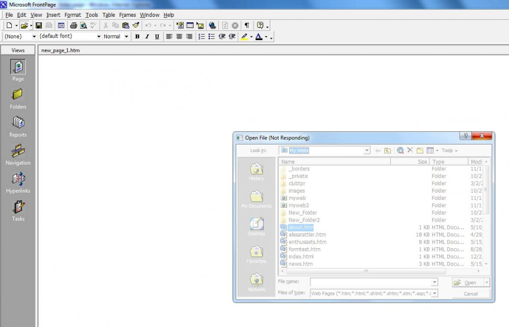
Task: Open the font color picker
Action: [x=261, y=36]
